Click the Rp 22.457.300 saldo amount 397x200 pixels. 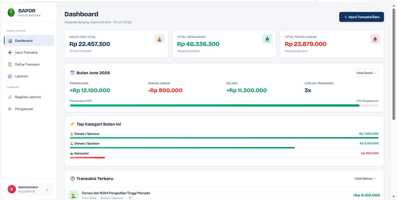point(89,44)
